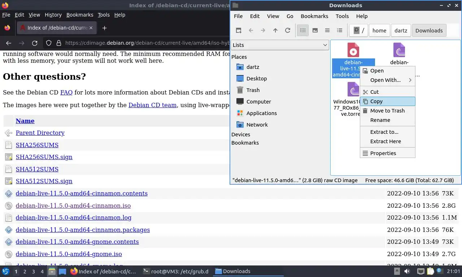Choose Rename from context menu

click(x=388, y=120)
